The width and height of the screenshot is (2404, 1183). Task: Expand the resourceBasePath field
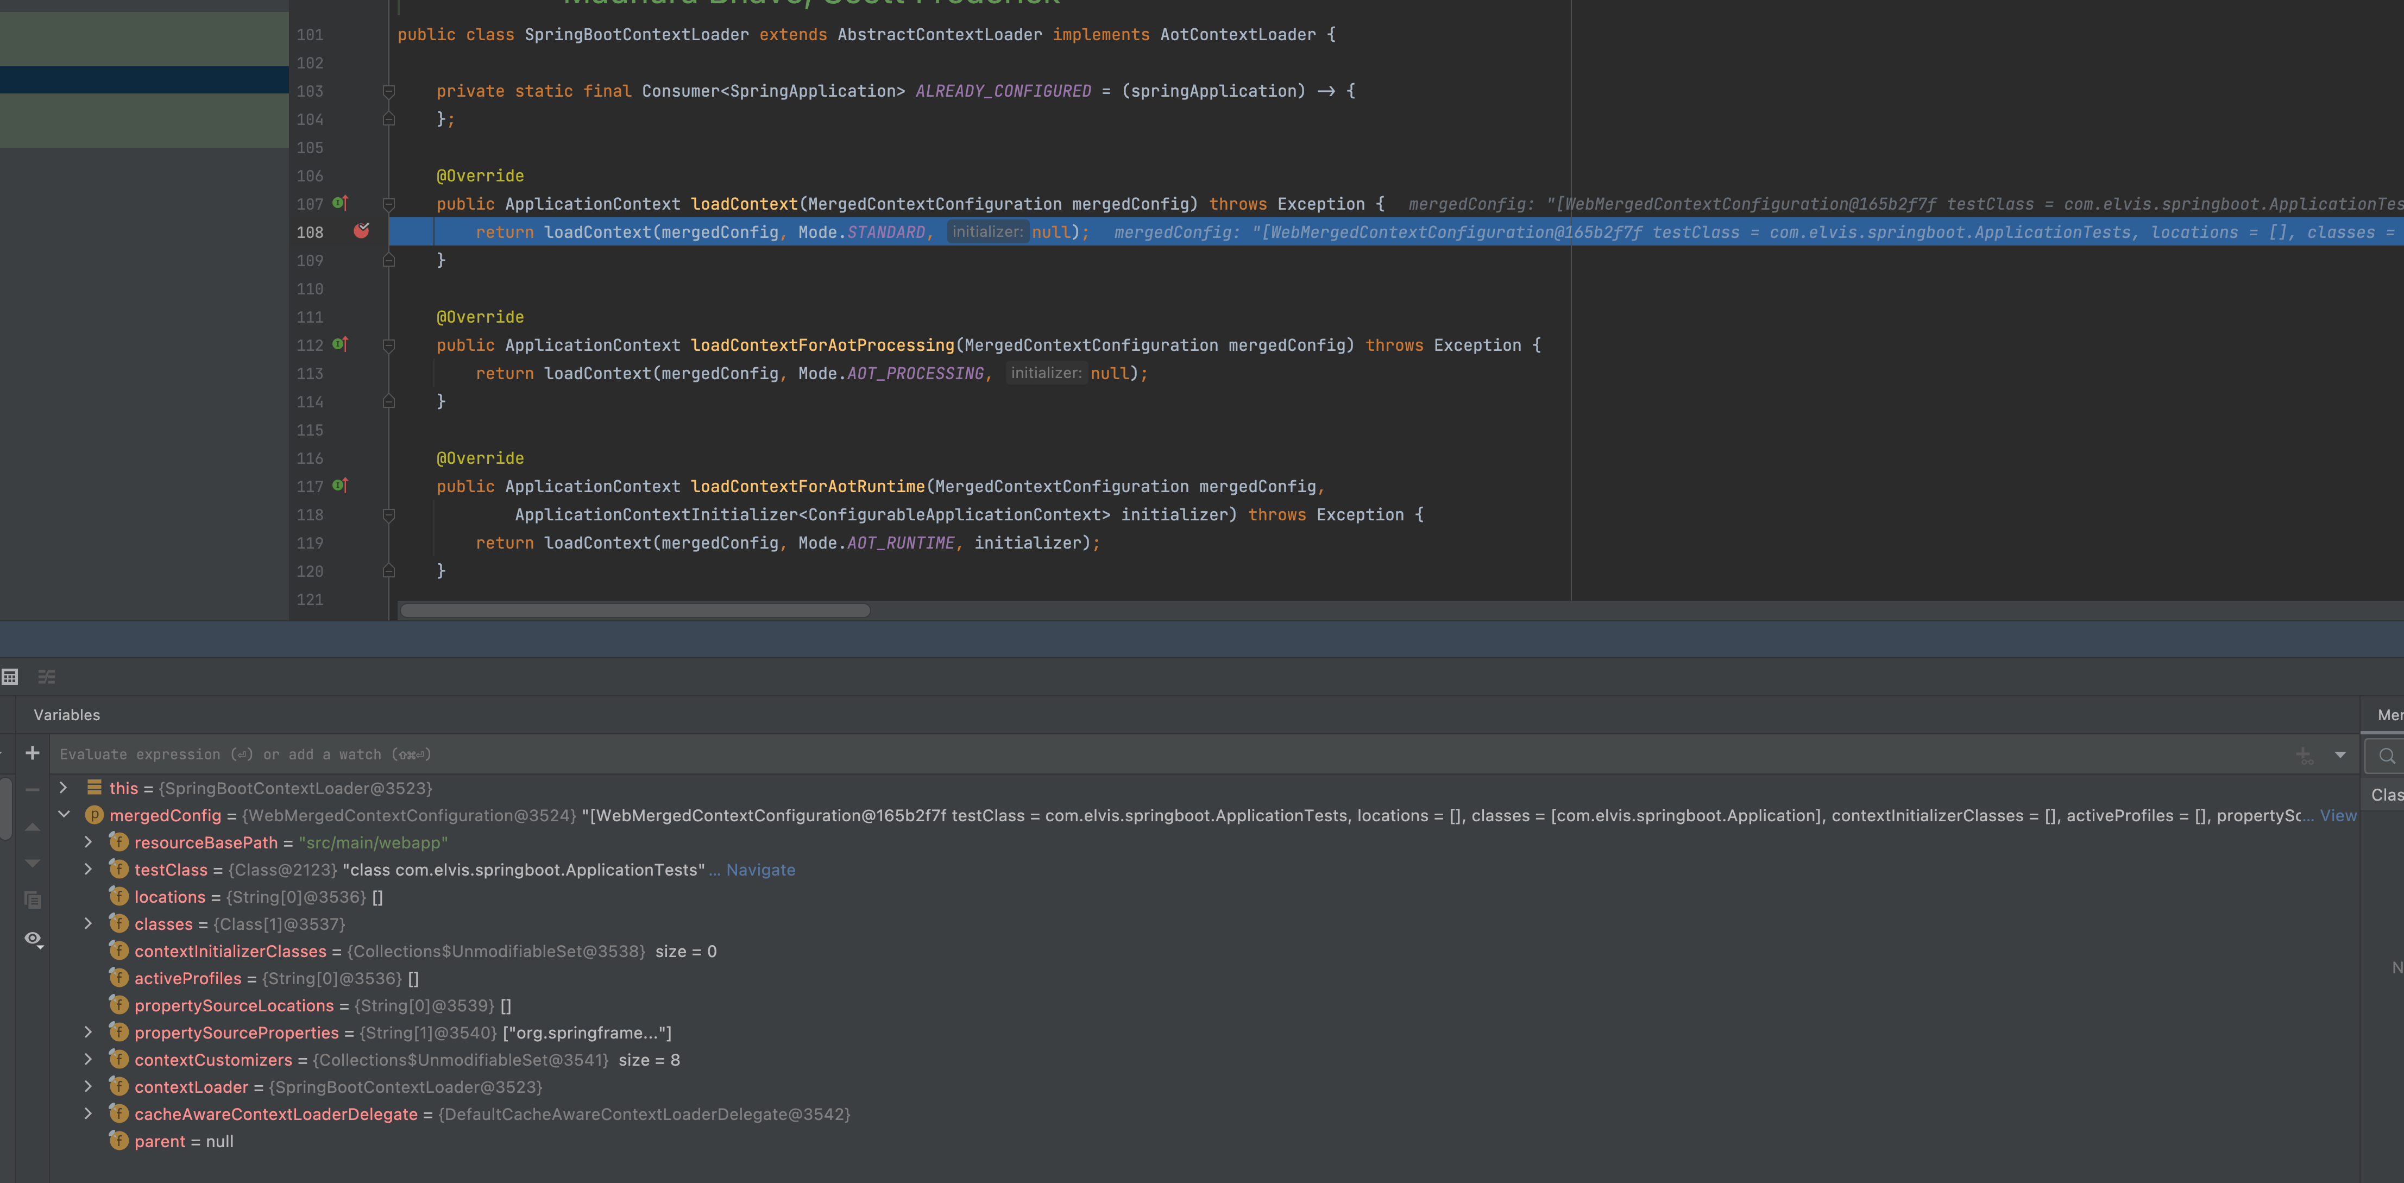(88, 841)
